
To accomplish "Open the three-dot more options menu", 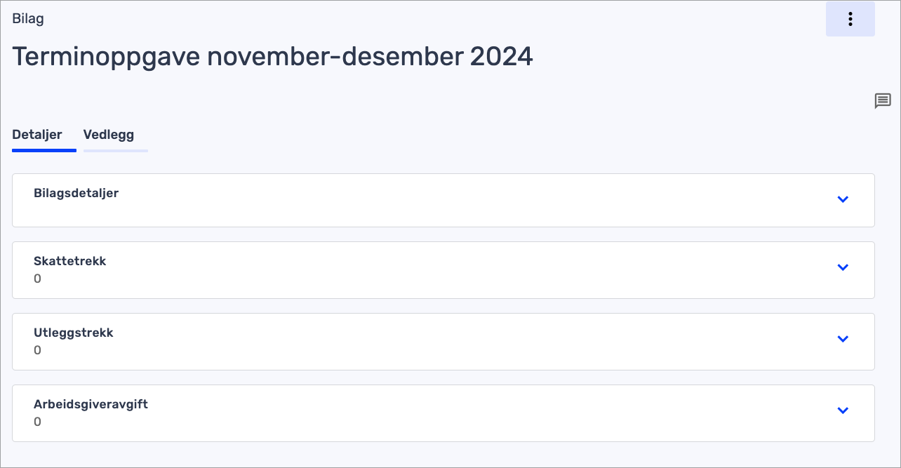I will (850, 19).
